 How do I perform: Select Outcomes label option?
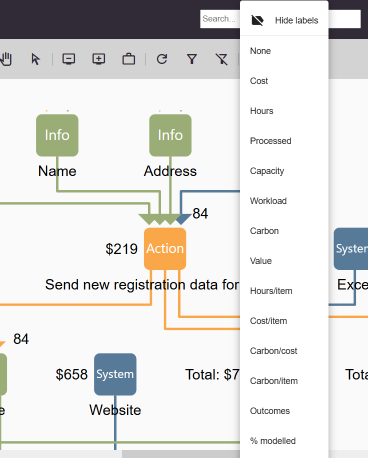[284, 411]
